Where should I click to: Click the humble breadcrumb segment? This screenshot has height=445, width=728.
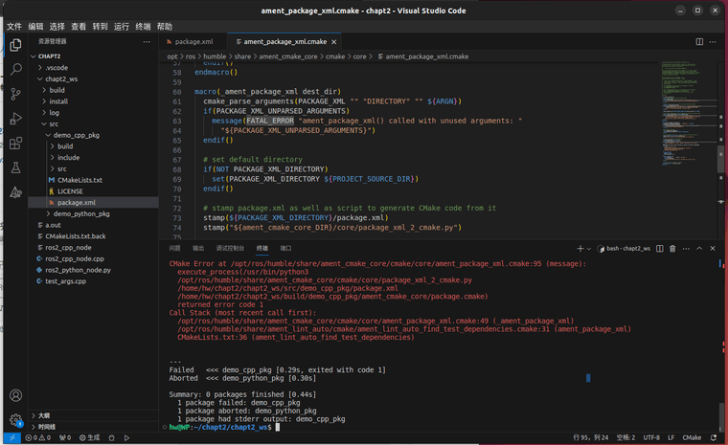coord(215,56)
